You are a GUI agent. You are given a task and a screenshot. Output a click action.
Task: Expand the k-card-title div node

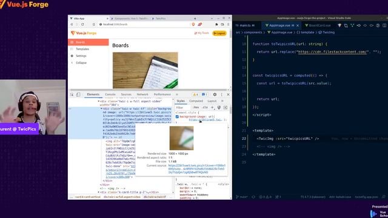[99, 192]
